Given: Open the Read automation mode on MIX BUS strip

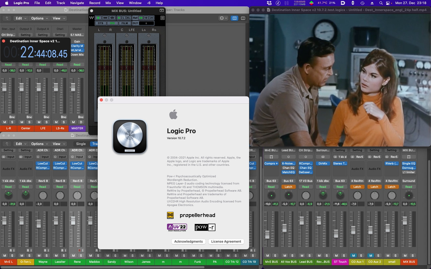Looking at the screenshot, I should (x=409, y=187).
